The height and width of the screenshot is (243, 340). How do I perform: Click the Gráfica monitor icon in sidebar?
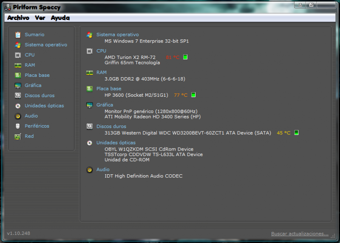(18, 86)
